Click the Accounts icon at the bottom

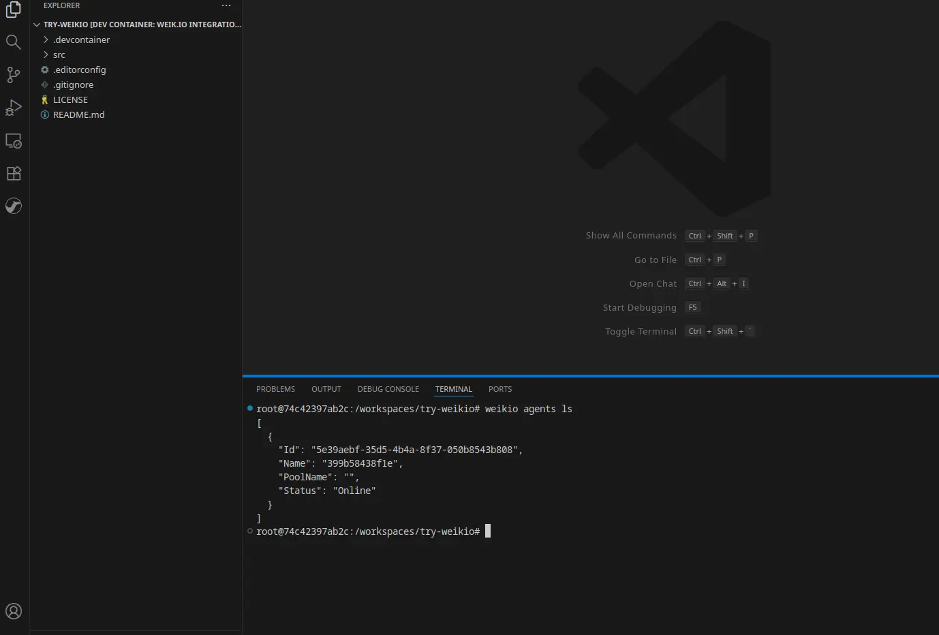[14, 611]
